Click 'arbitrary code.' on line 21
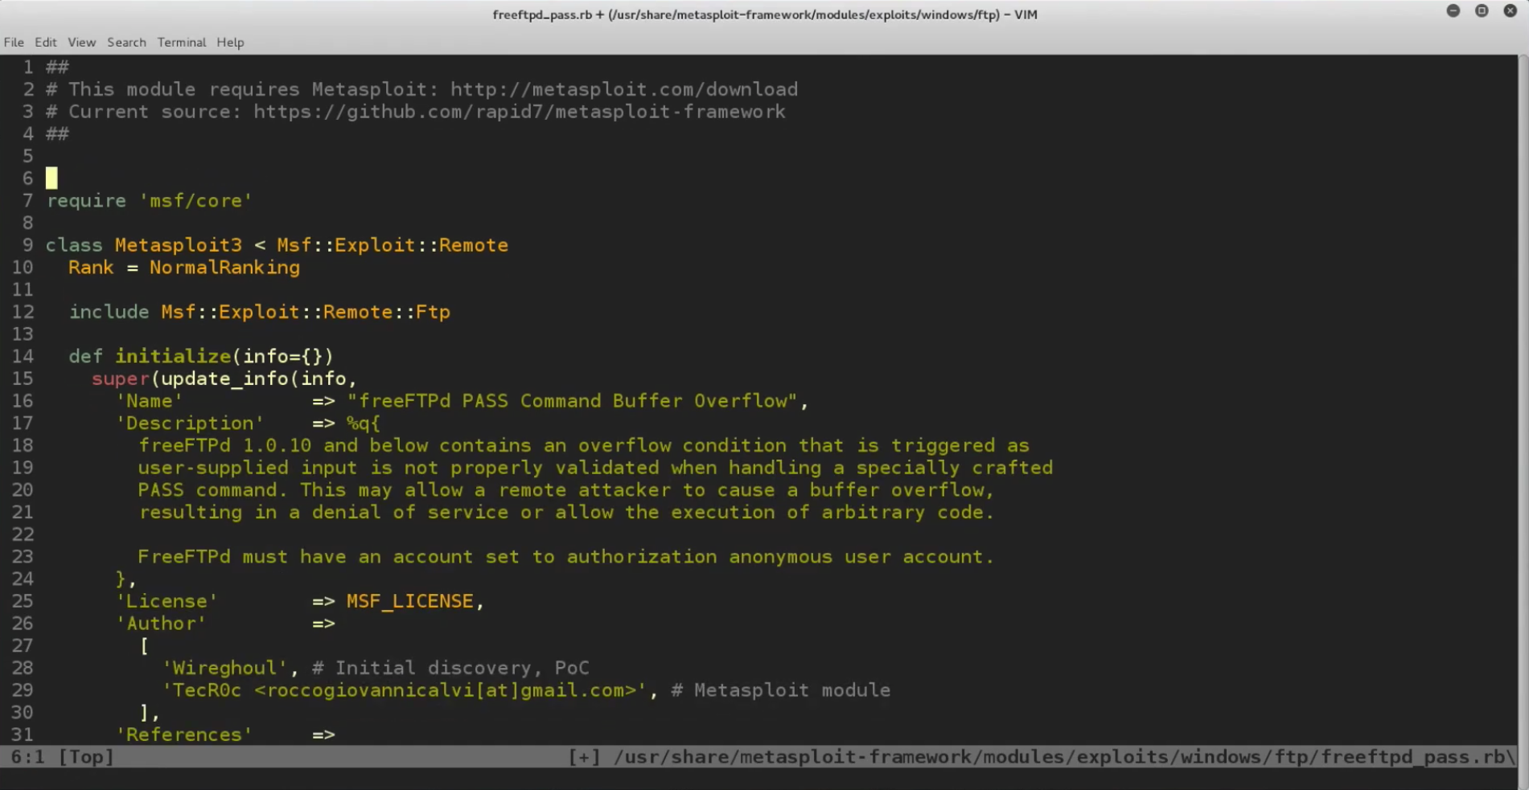 click(x=908, y=513)
